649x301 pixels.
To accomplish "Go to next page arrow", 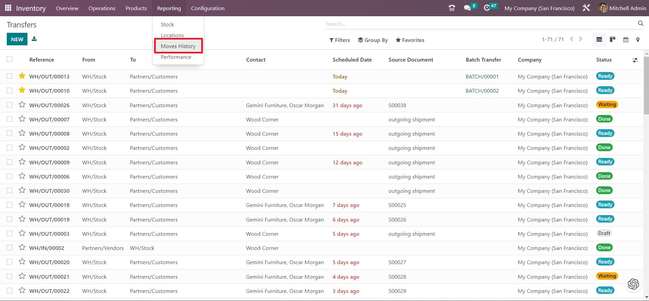I will [581, 39].
